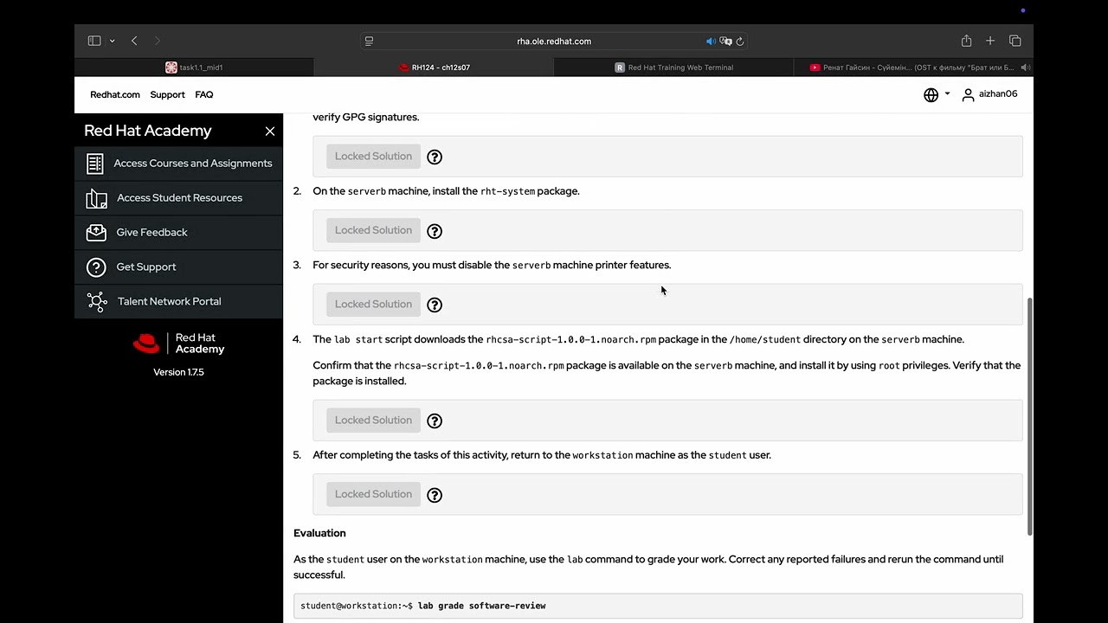Open the Support link in header
Image resolution: width=1108 pixels, height=623 pixels.
click(167, 94)
